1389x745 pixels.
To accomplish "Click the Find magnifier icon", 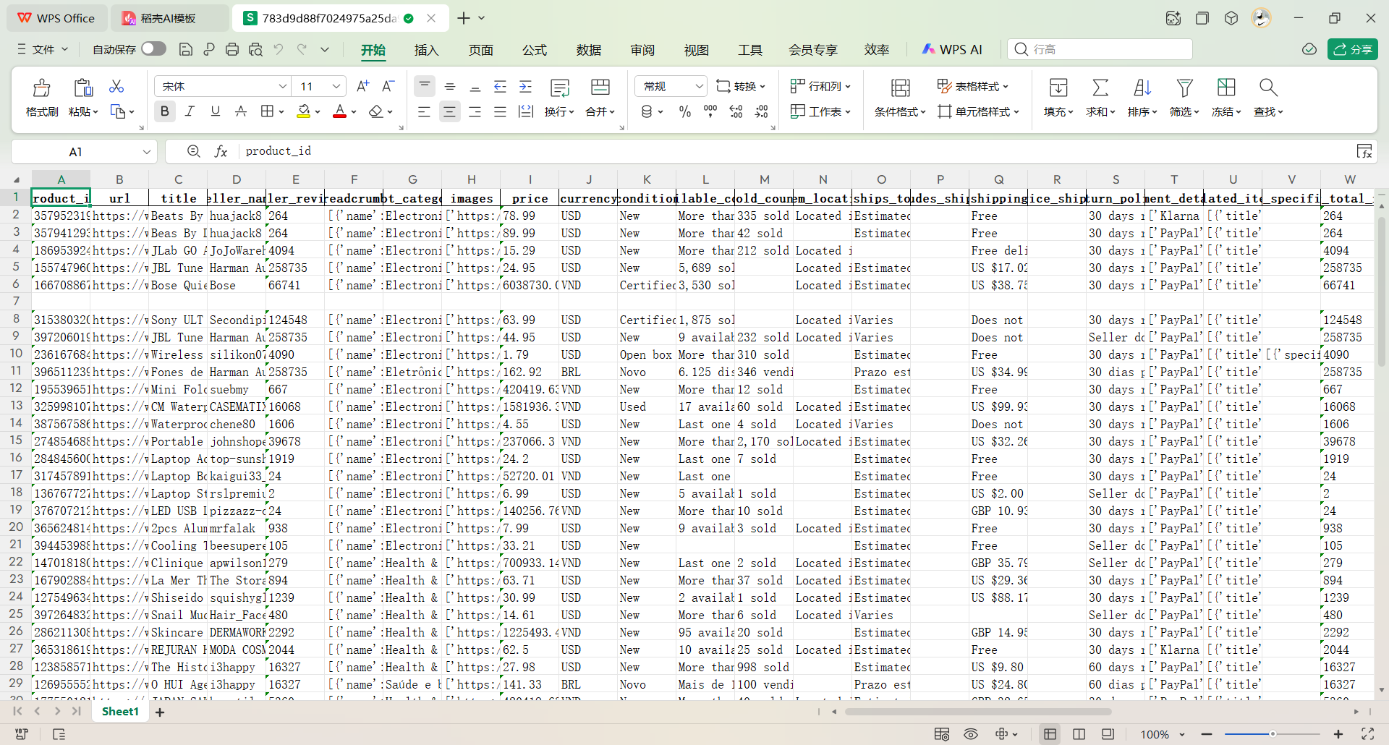I will (x=1267, y=88).
